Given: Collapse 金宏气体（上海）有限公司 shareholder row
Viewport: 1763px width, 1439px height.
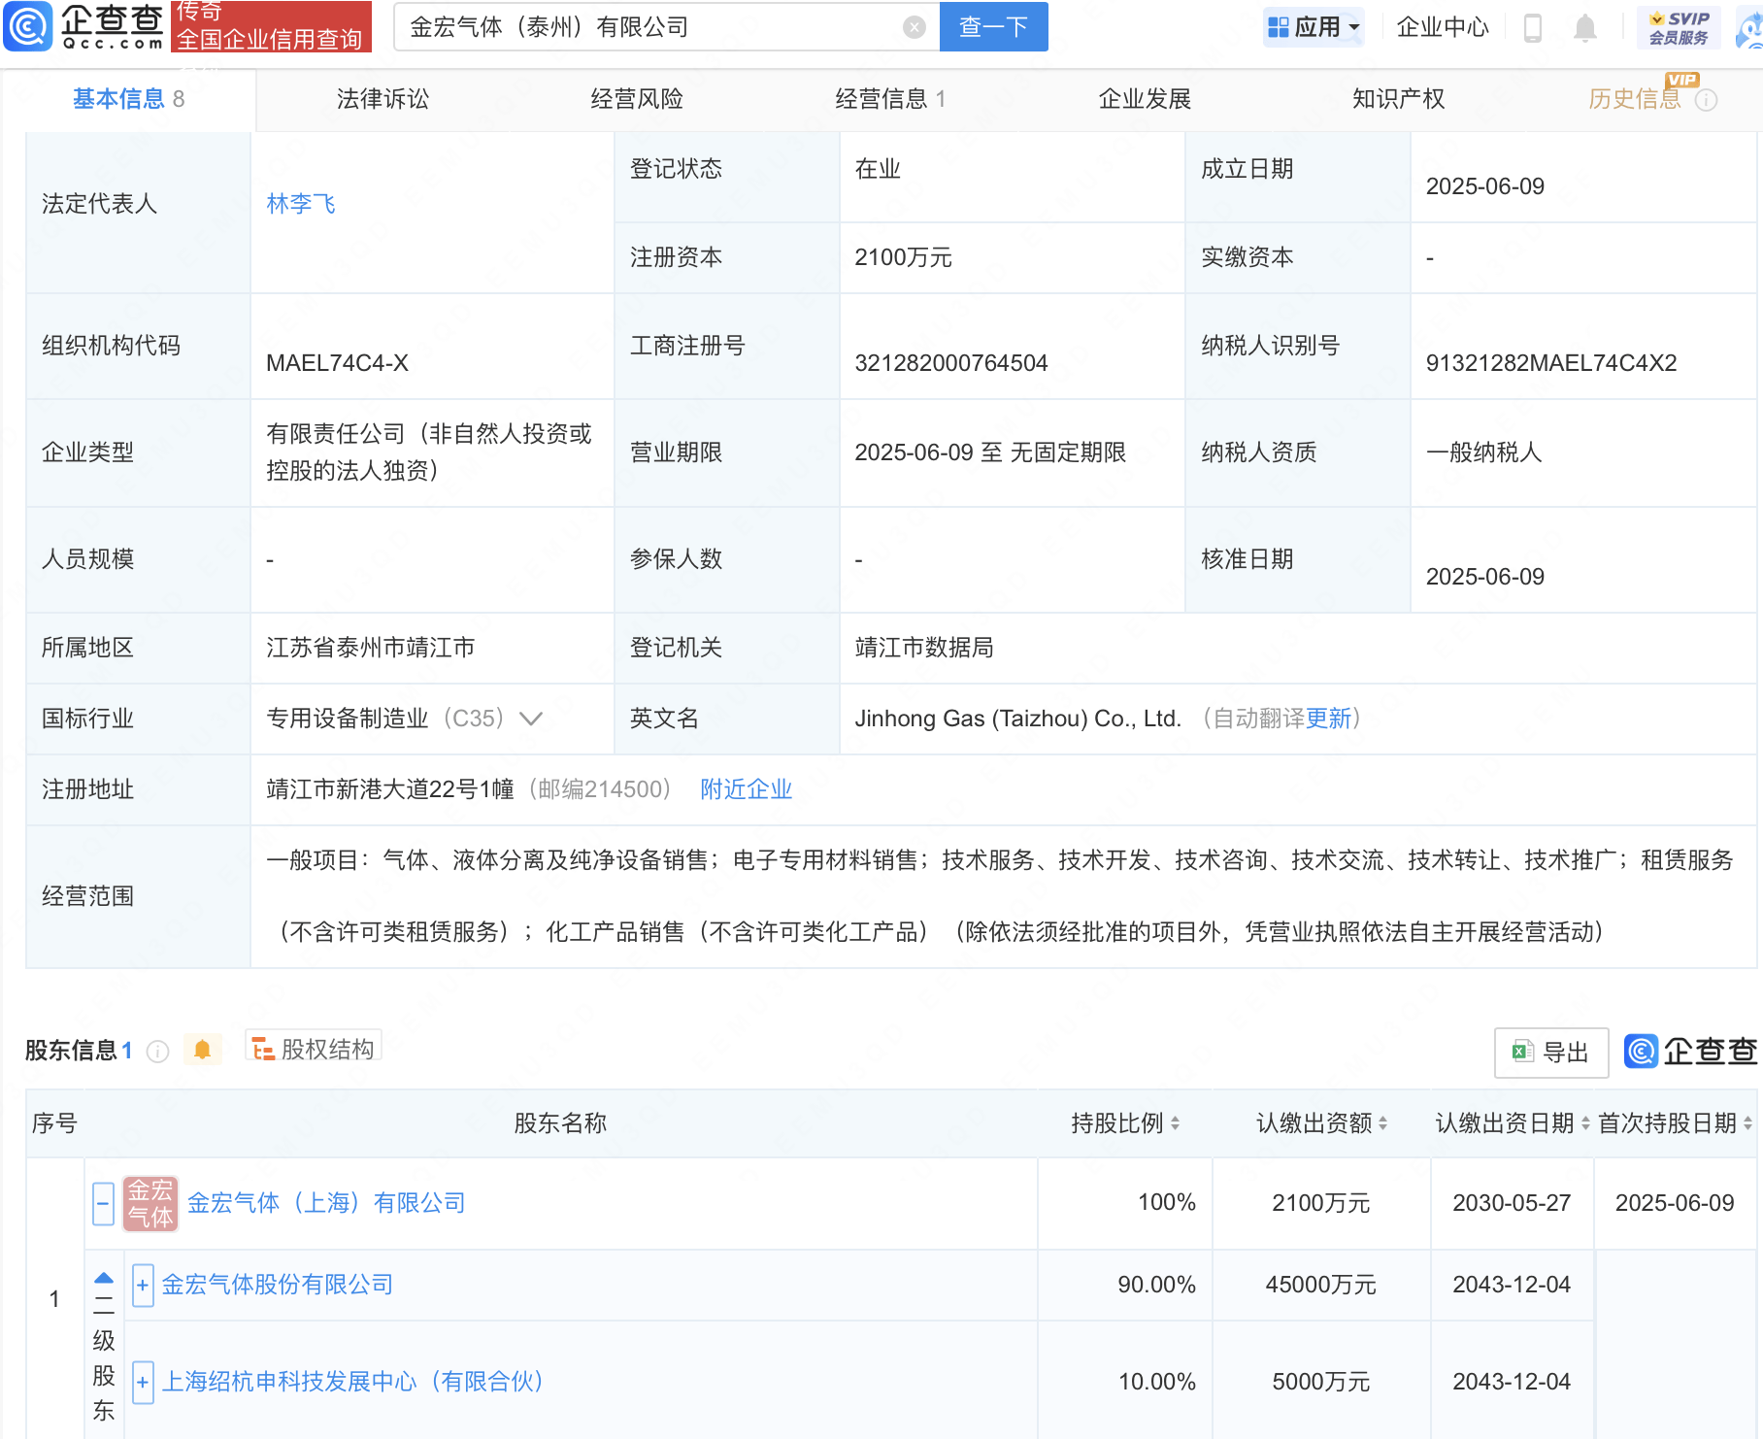Looking at the screenshot, I should point(104,1203).
